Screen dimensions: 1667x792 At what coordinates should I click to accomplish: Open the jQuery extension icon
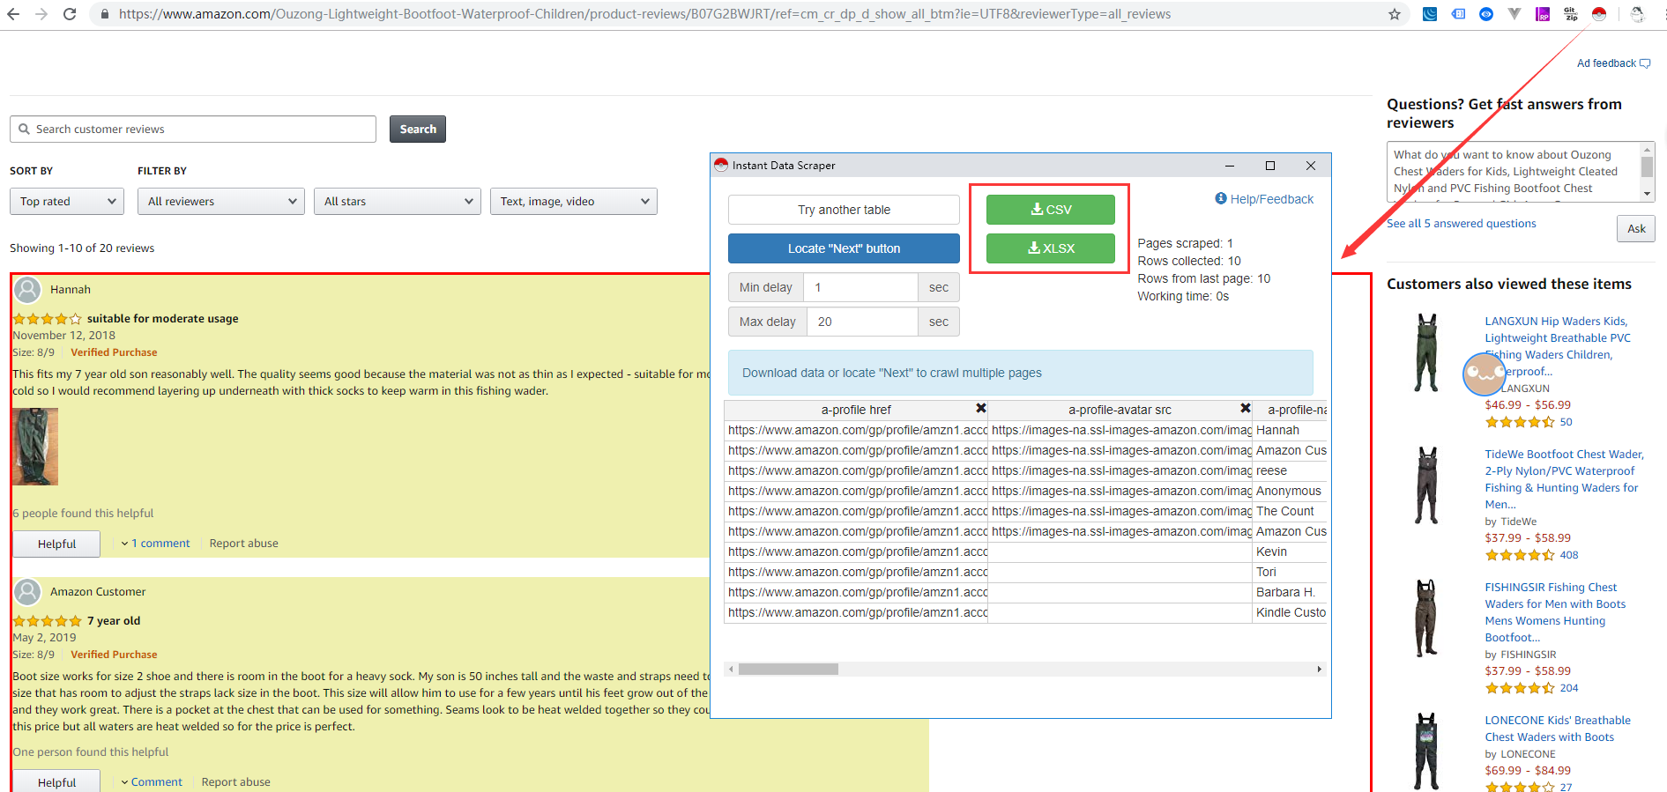(1430, 14)
